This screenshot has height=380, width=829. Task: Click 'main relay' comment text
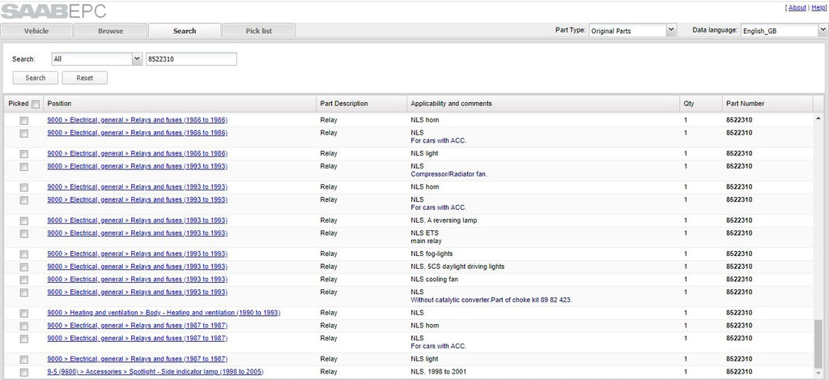(x=426, y=241)
